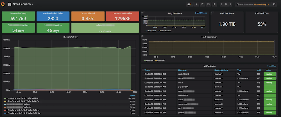Open the Nate HomeLab dashboard dropdown
The height and width of the screenshot is (117, 281).
(22, 4)
